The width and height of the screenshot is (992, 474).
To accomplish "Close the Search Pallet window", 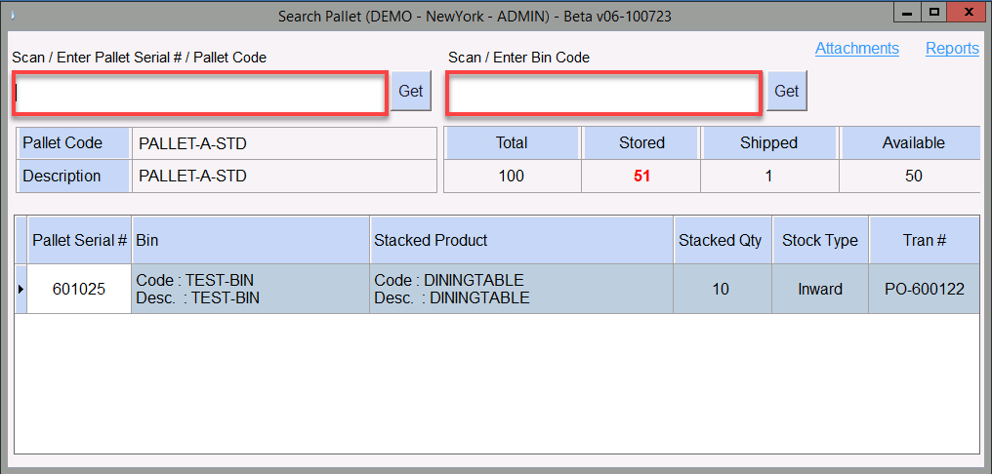I will [968, 13].
